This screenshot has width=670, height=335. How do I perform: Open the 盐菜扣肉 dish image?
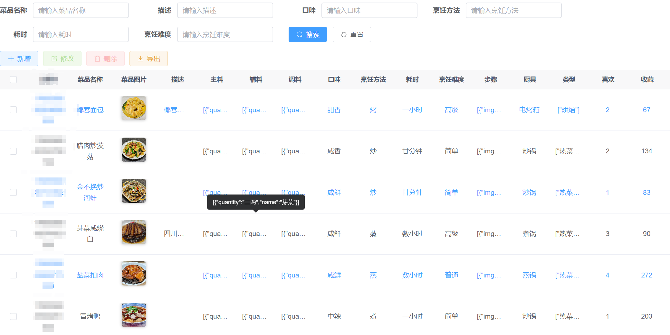point(134,274)
